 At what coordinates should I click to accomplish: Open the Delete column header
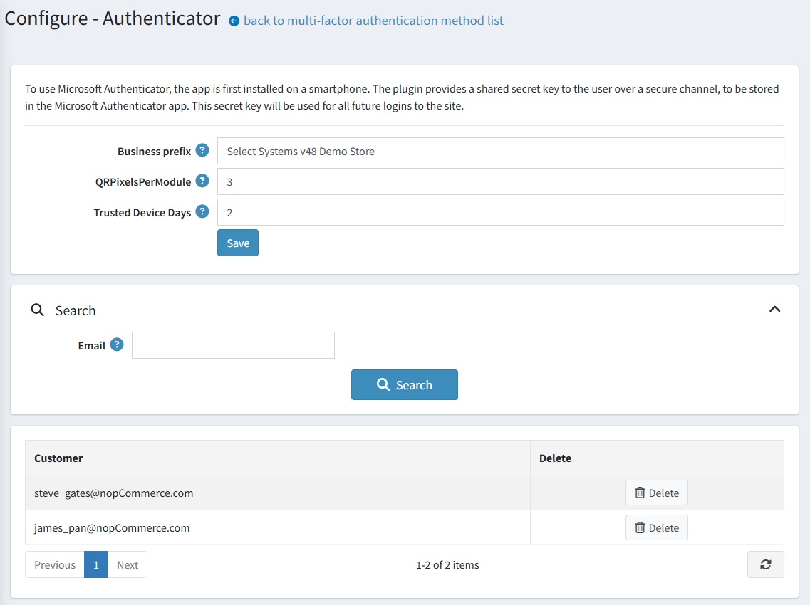[556, 458]
